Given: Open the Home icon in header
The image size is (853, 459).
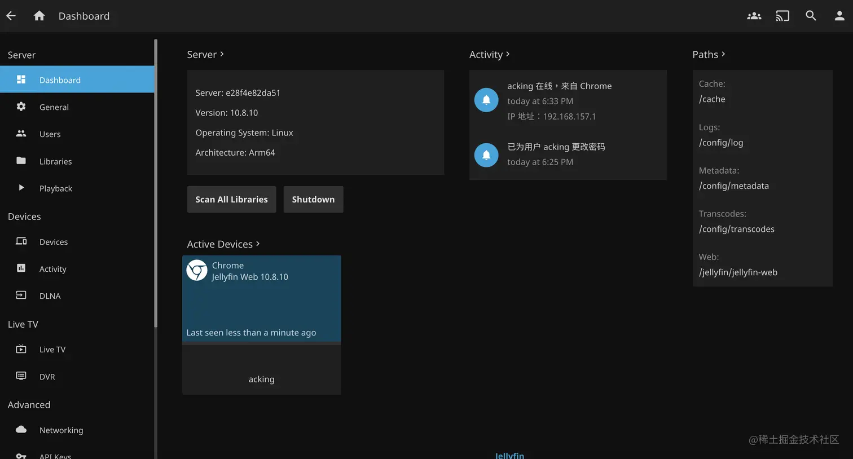Looking at the screenshot, I should point(39,16).
